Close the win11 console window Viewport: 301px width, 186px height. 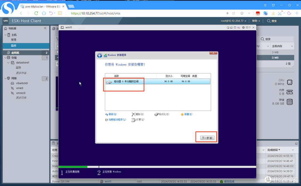253,27
